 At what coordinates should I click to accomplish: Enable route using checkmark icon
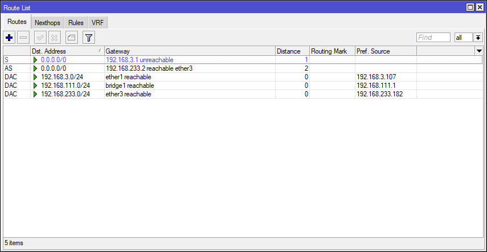[40, 38]
